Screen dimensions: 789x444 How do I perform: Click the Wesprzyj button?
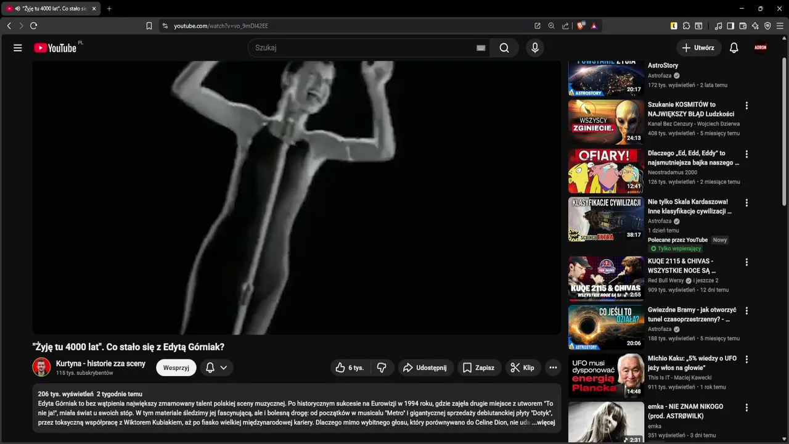(176, 368)
